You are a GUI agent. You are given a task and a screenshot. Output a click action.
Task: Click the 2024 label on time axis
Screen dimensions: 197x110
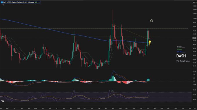point(36,108)
